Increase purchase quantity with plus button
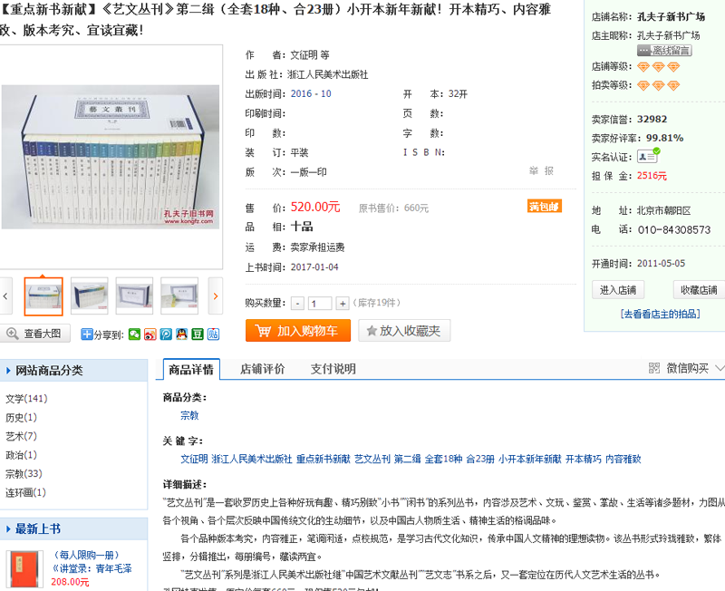This screenshot has height=591, width=725. pos(343,304)
